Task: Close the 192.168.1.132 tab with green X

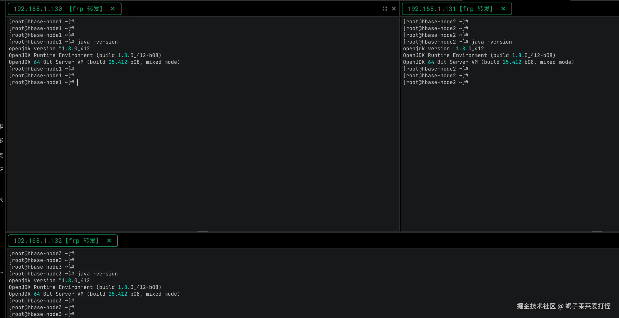Action: coord(109,241)
